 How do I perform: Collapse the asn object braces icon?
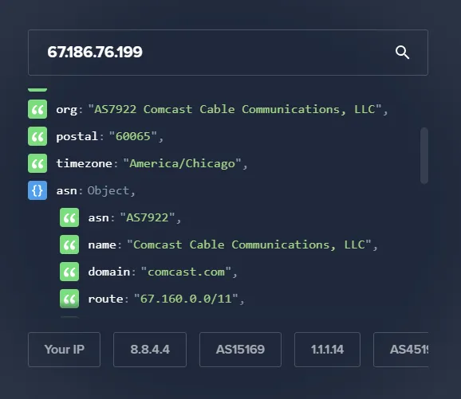37,190
